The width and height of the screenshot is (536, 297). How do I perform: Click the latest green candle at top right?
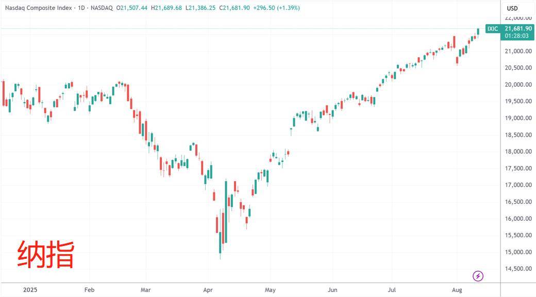[478, 31]
